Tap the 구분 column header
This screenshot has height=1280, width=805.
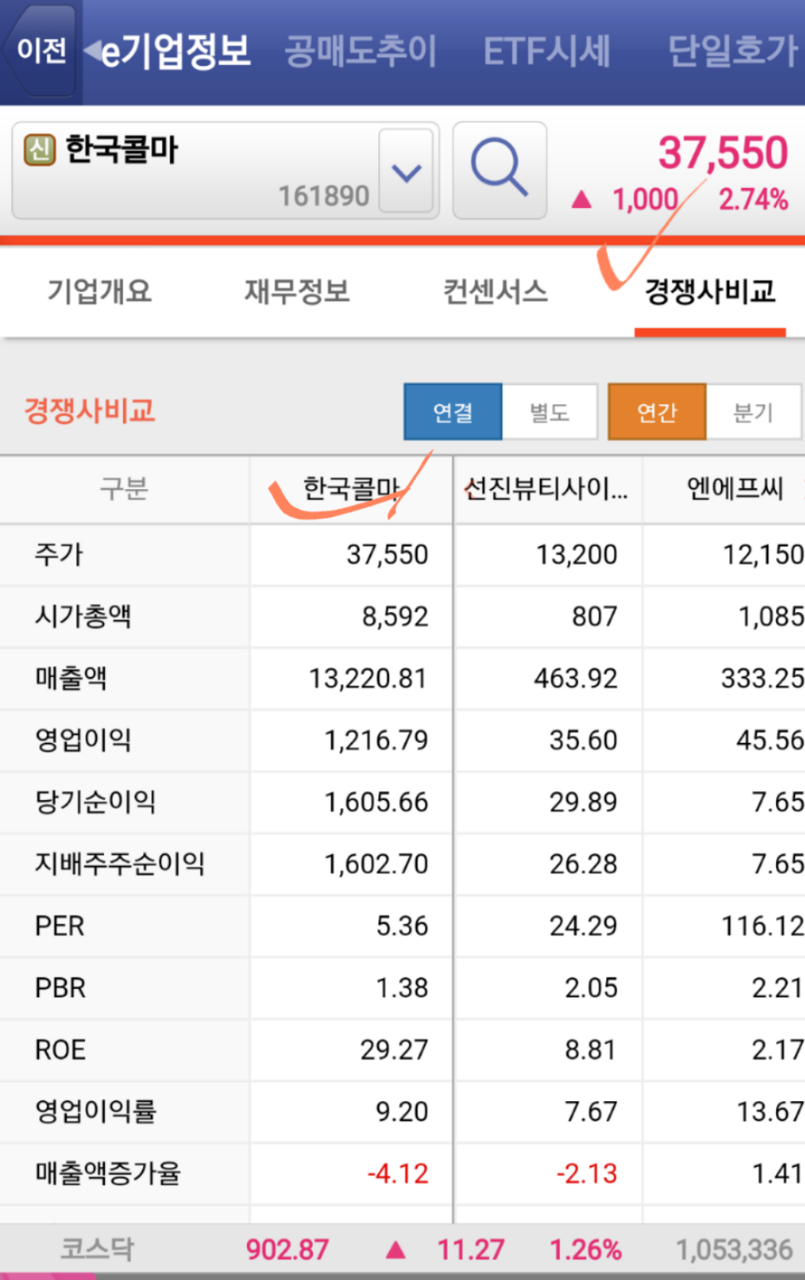124,488
